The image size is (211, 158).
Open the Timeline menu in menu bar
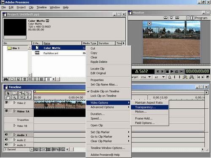pyautogui.click(x=41, y=7)
